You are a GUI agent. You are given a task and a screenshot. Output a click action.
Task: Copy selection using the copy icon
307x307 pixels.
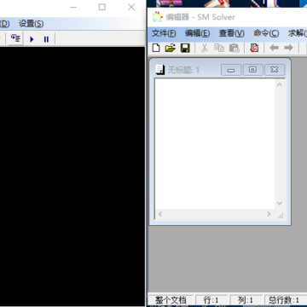[x=219, y=48]
